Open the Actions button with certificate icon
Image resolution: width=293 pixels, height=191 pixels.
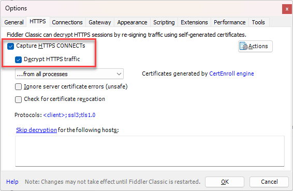point(255,46)
